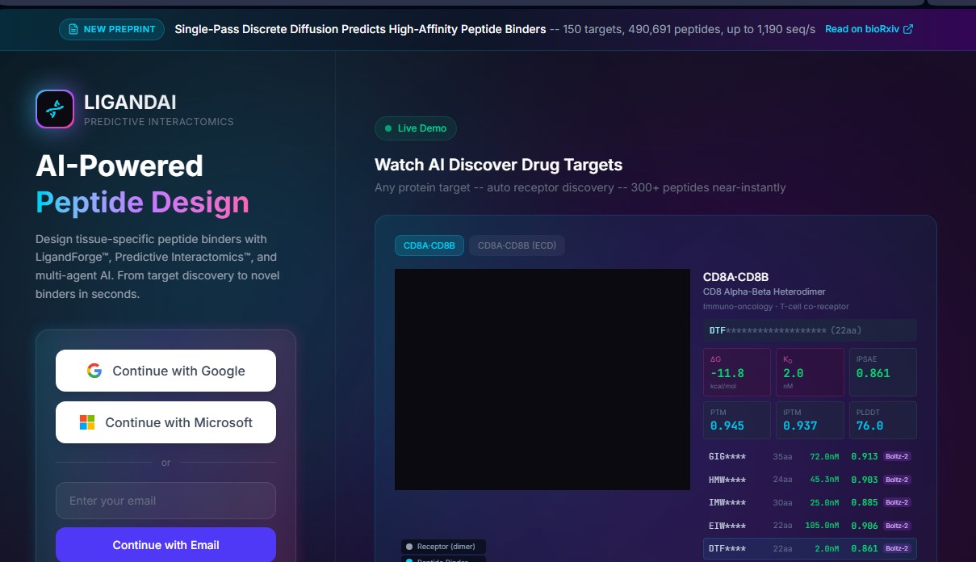The width and height of the screenshot is (976, 562).
Task: Choose Continue with Microsoft
Action: (x=165, y=422)
